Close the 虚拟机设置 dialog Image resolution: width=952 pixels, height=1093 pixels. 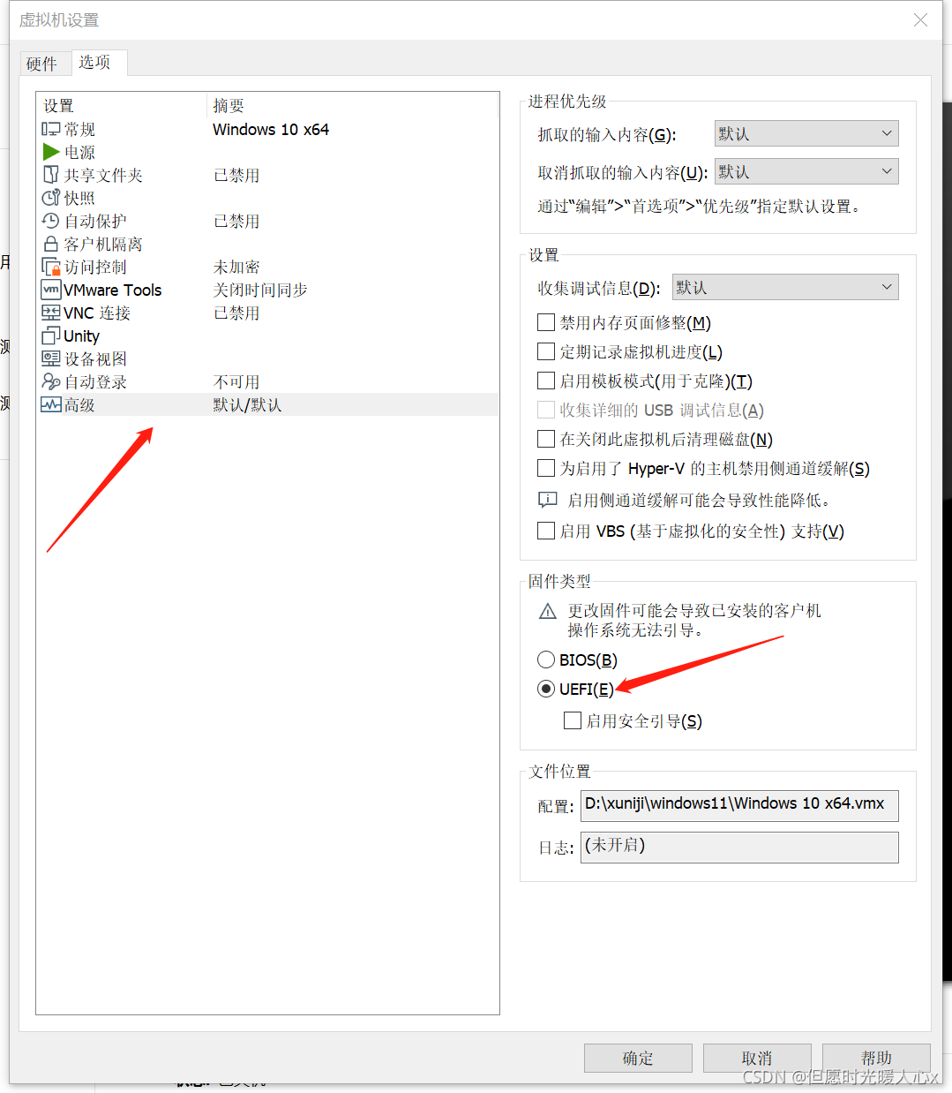click(920, 19)
